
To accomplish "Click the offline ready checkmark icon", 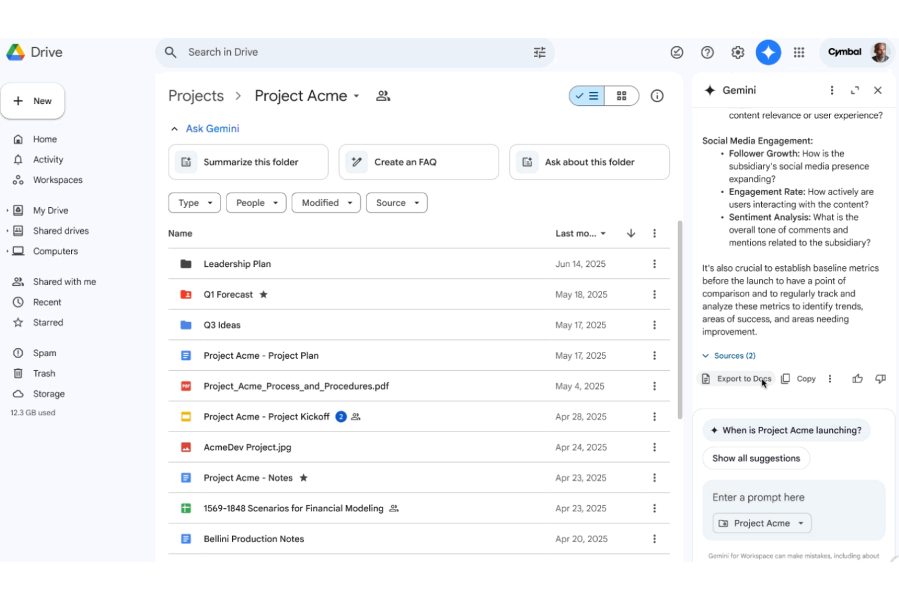I will pos(677,52).
